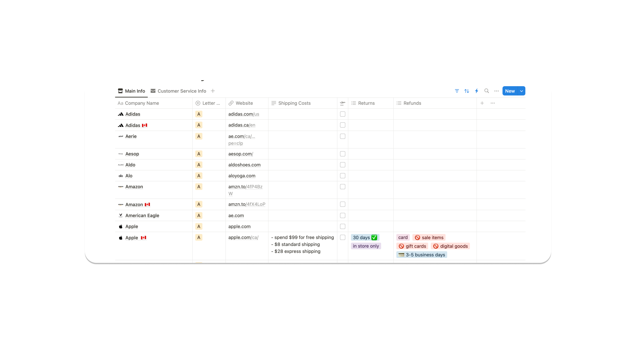Screen dimensions: 636x358
Task: Switch to the Main Info tab
Action: pos(132,91)
